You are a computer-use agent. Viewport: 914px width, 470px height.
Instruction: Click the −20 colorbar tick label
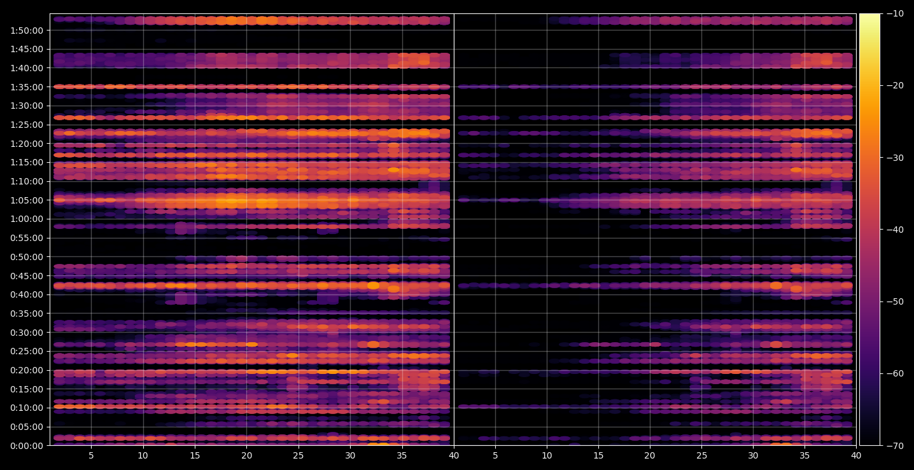894,85
